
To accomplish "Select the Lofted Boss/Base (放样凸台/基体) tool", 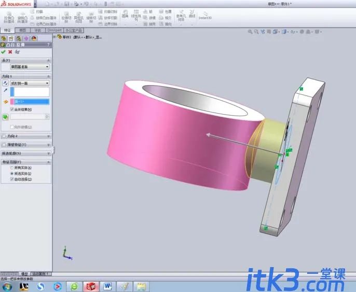I will tap(44, 18).
